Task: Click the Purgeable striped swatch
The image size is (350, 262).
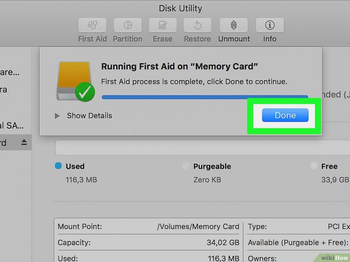Action: (186, 166)
